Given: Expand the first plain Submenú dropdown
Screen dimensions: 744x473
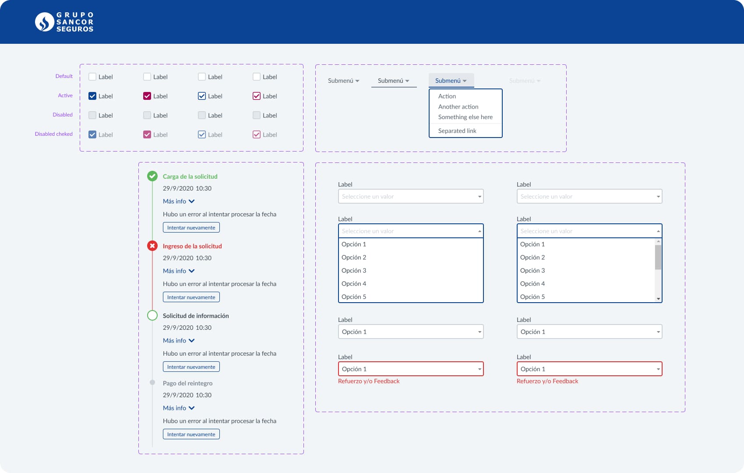Looking at the screenshot, I should [x=343, y=81].
